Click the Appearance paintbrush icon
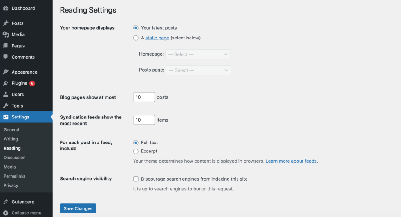 point(5,72)
